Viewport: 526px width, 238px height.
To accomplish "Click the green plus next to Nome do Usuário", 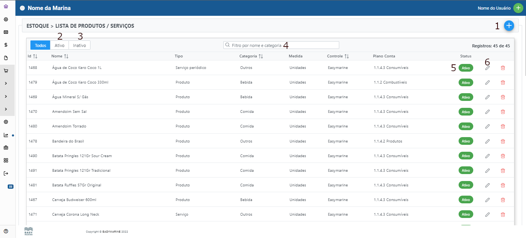I will (x=518, y=8).
